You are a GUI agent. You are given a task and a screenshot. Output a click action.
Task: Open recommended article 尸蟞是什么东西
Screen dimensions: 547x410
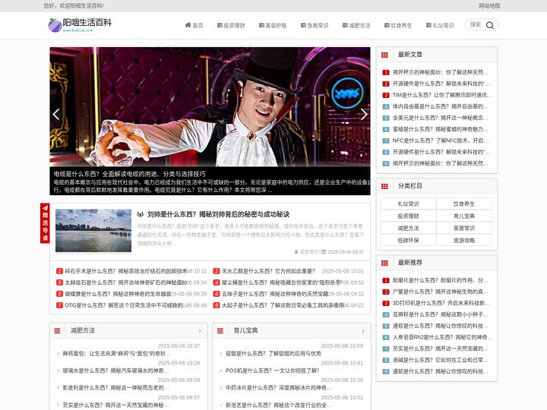point(440,292)
